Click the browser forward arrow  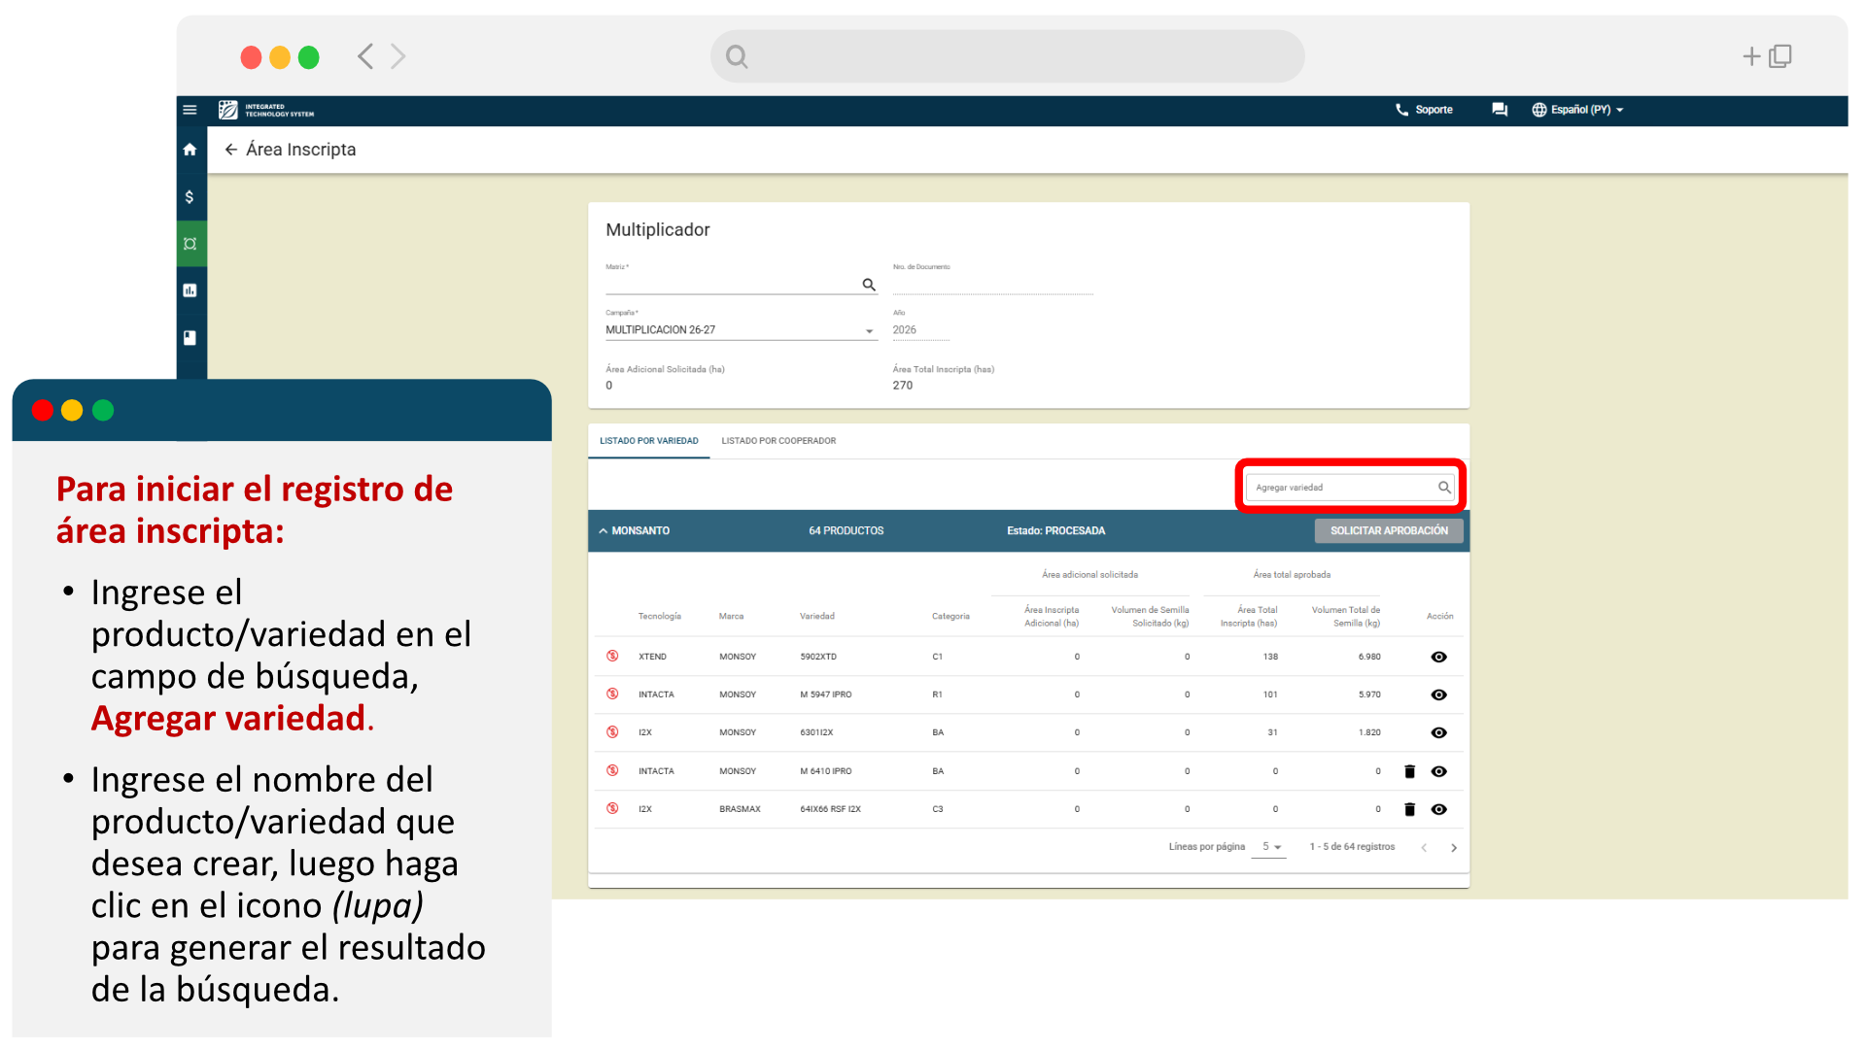(x=397, y=56)
